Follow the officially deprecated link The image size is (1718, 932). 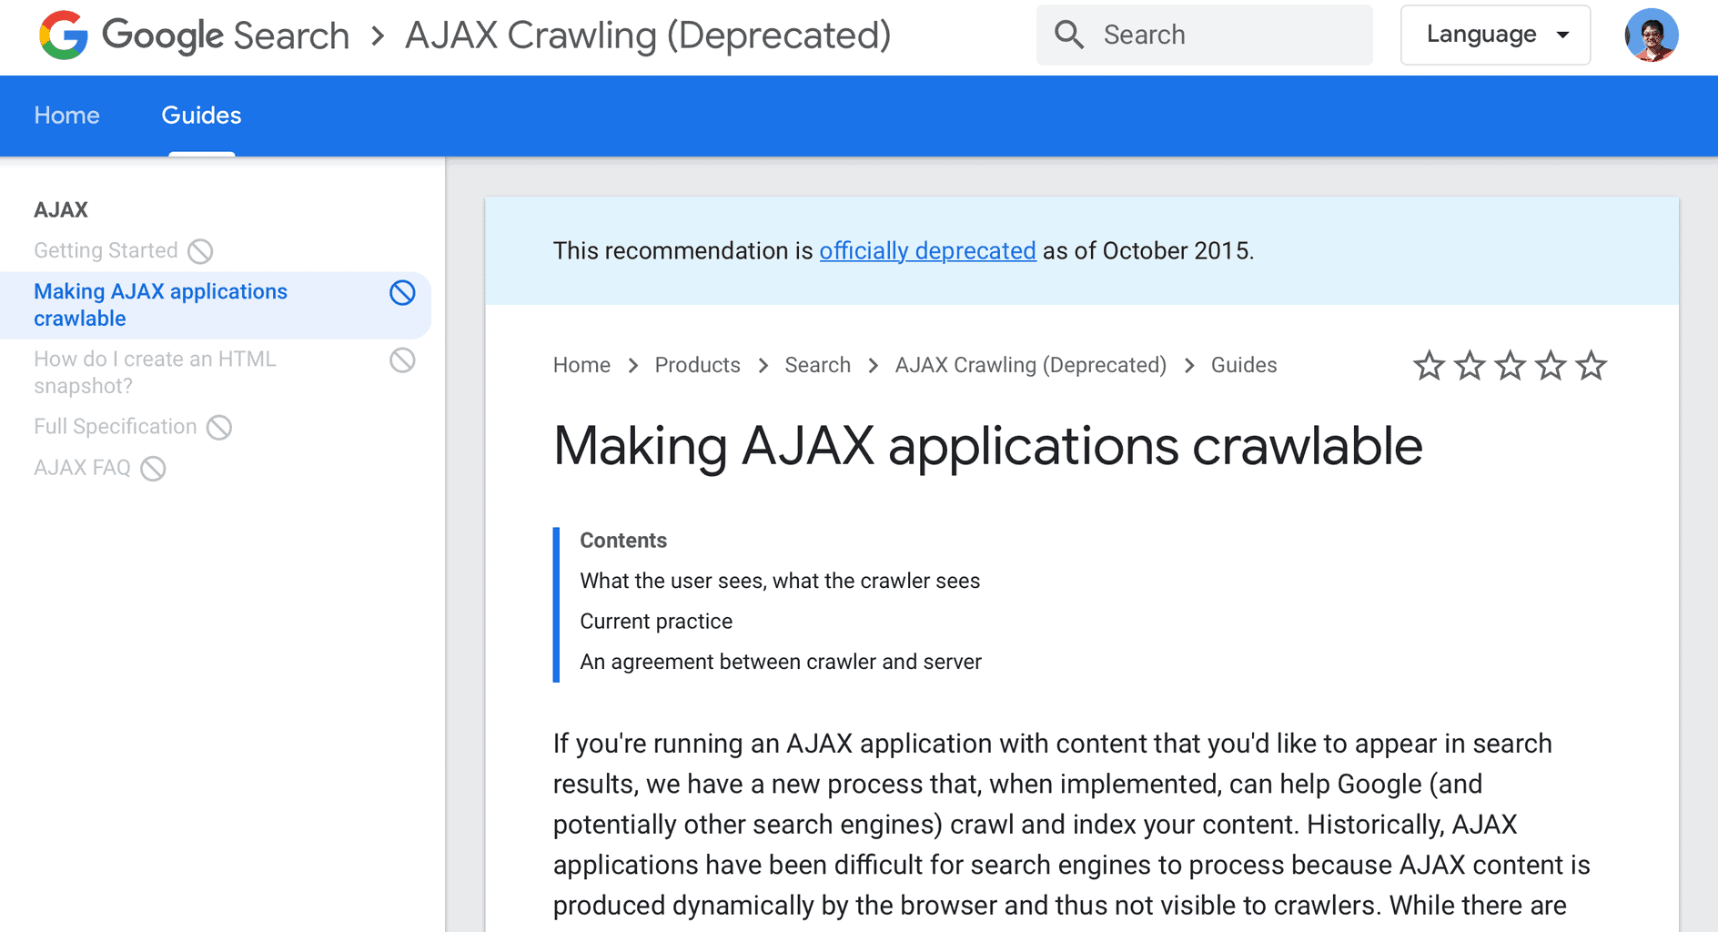(927, 250)
